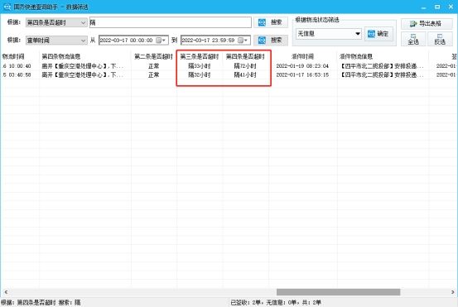Click the 反选 invert-selection button
This screenshot has height=307, width=458.
click(x=440, y=39)
